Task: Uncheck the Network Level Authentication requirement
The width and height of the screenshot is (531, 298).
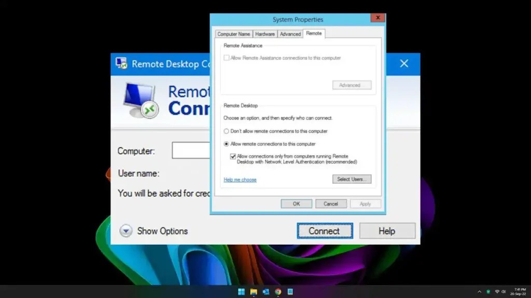Action: click(x=232, y=156)
